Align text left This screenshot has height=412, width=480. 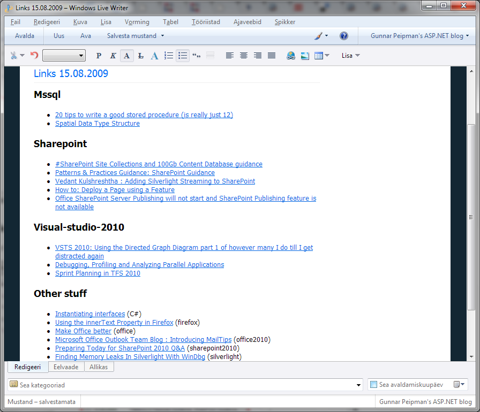click(230, 55)
